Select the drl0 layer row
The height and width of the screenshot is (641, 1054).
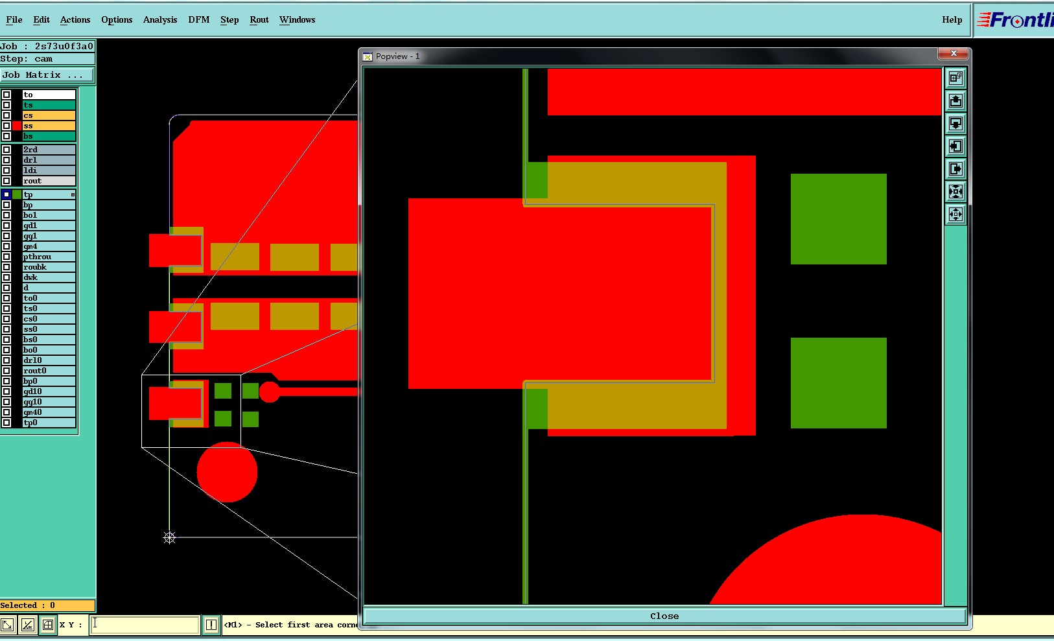[49, 360]
